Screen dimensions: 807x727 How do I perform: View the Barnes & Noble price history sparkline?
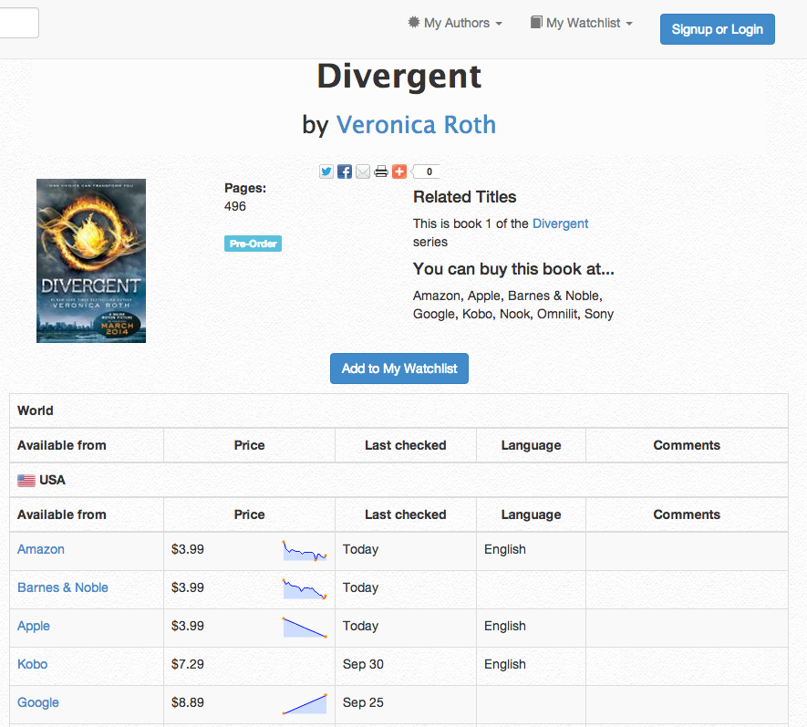point(305,588)
